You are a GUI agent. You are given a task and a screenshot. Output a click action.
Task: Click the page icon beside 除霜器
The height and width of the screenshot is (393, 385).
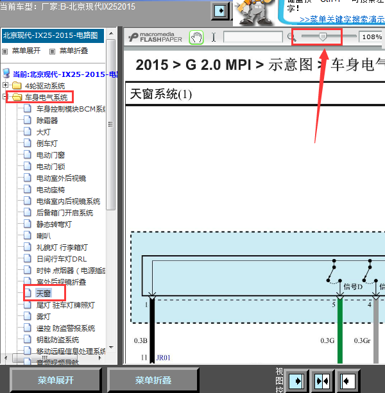click(28, 120)
